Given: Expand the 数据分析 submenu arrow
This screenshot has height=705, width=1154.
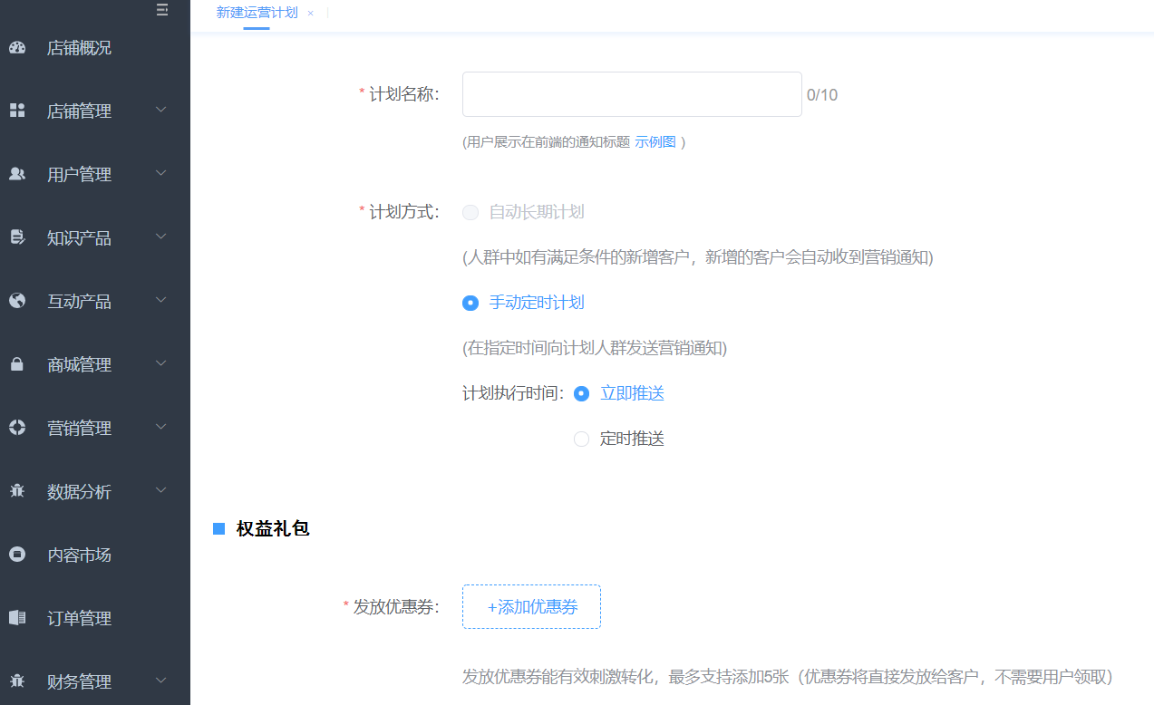Looking at the screenshot, I should (x=161, y=490).
